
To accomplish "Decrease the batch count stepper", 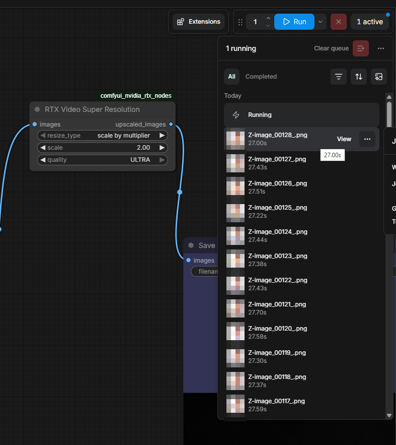I will click(268, 26).
